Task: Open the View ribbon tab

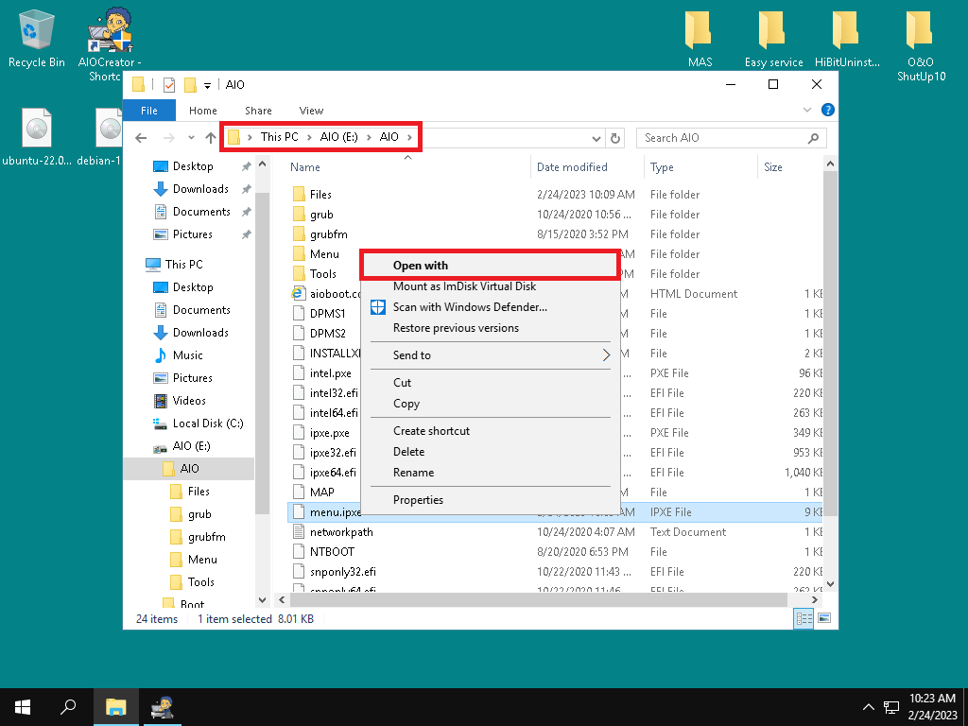Action: click(311, 111)
